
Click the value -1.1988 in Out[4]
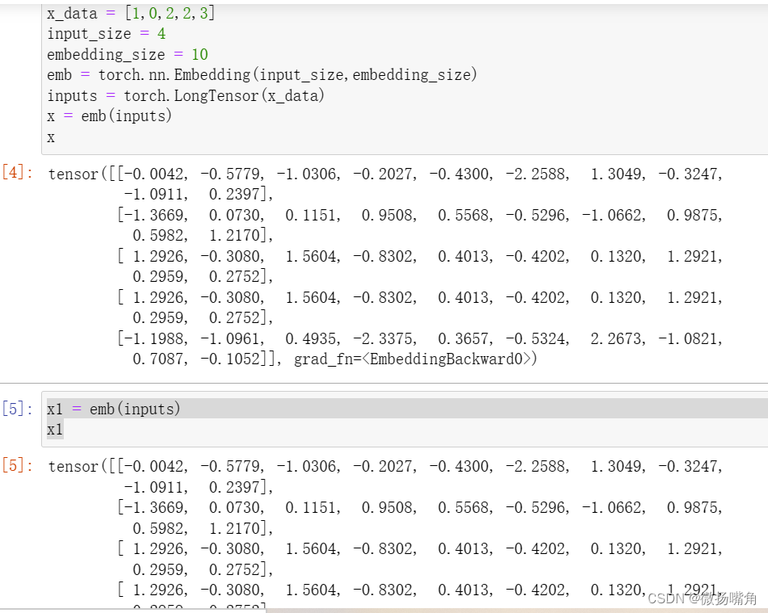(156, 338)
